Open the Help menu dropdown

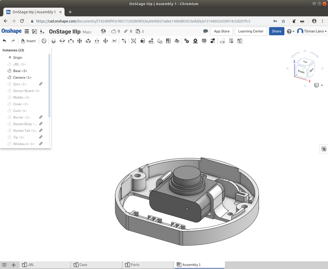coord(291,31)
